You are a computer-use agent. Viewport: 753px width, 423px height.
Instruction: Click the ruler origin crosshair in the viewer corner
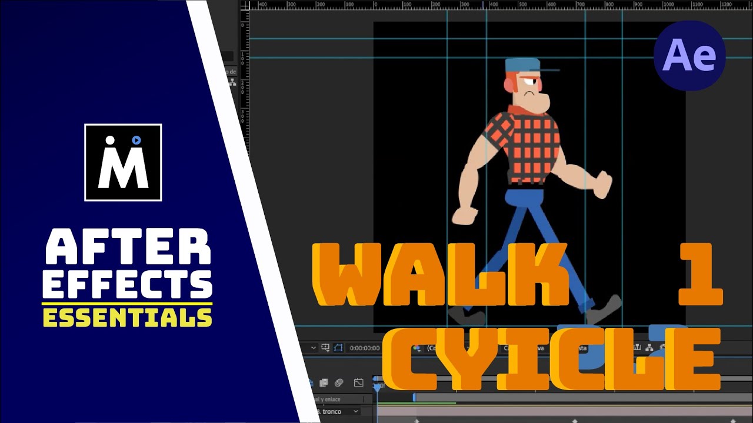click(245, 5)
